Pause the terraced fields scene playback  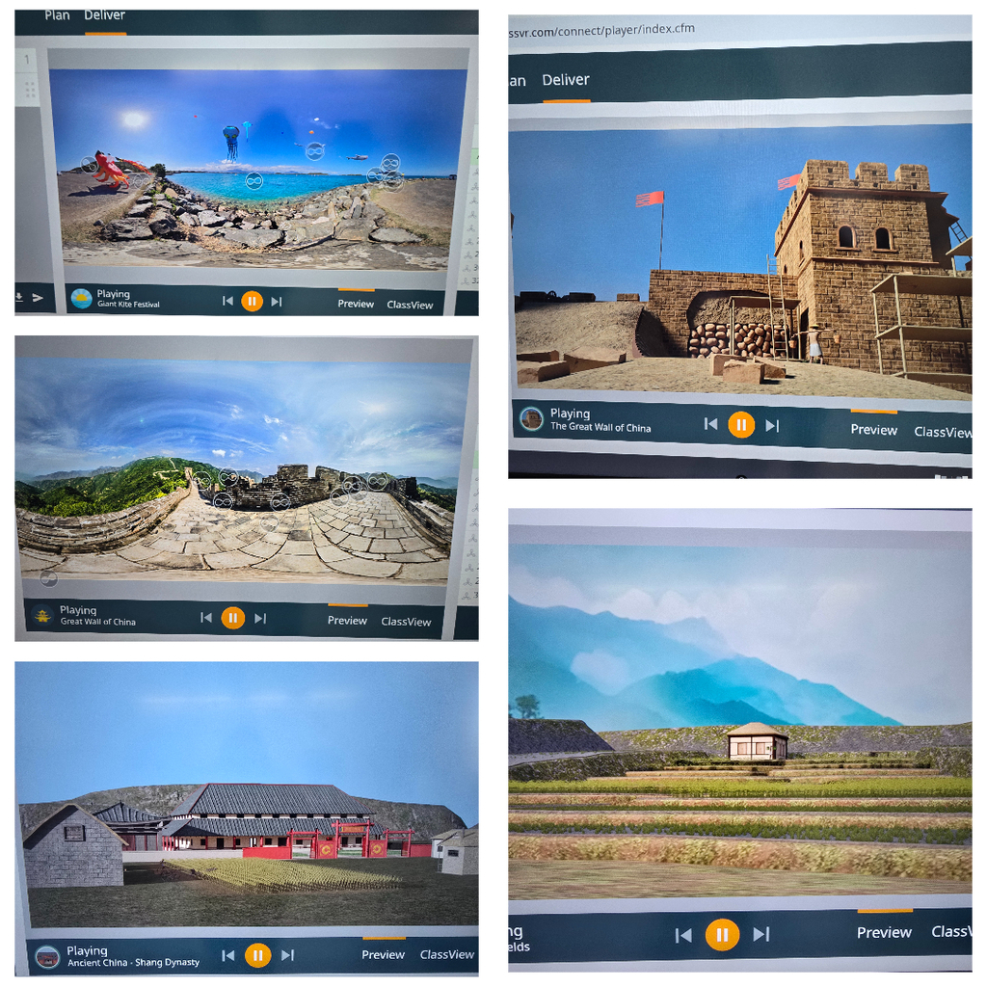721,934
